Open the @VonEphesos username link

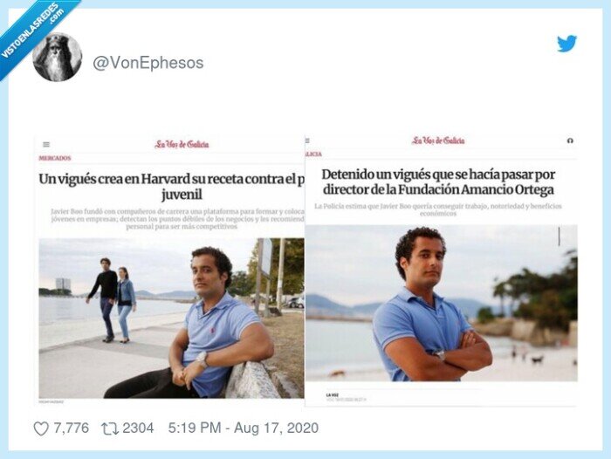point(148,63)
